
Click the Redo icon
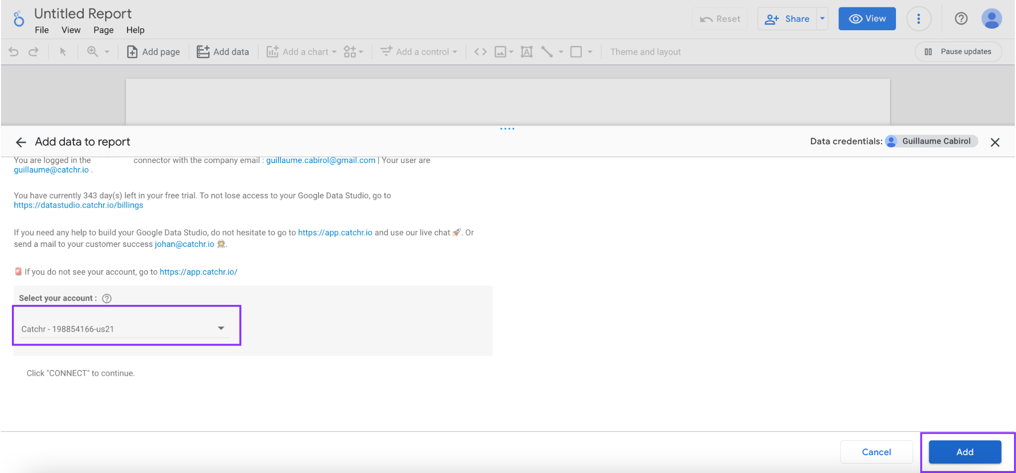33,52
